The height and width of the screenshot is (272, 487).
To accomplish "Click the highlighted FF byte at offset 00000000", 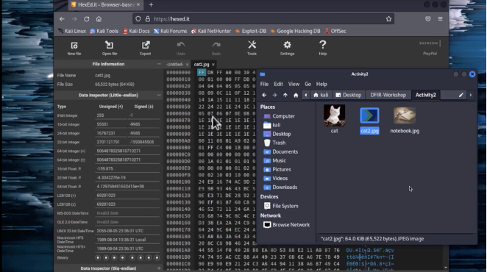I will 202,72.
